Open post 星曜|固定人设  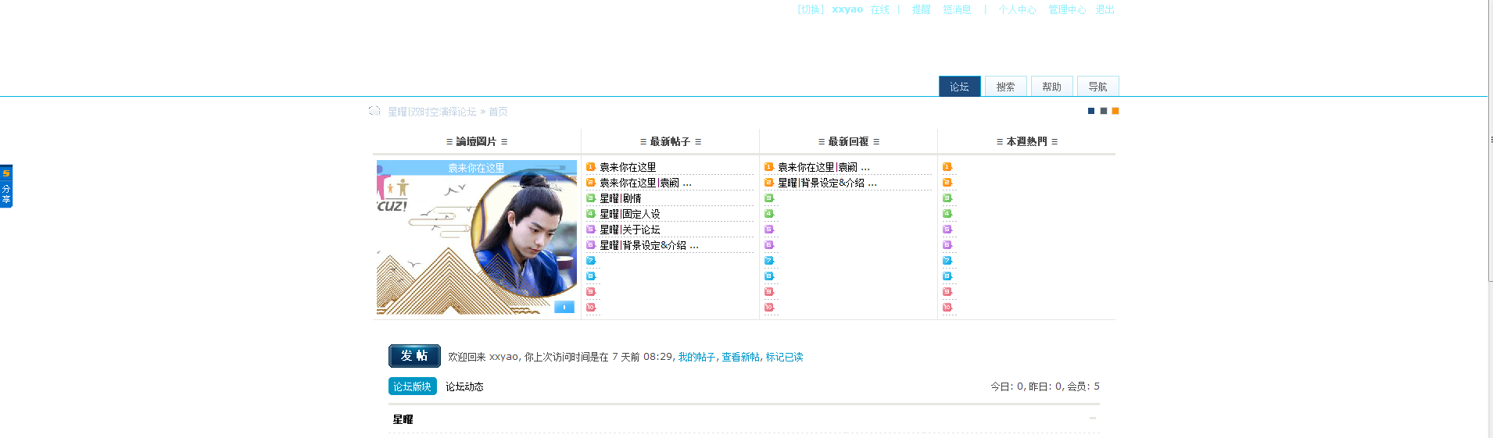pyautogui.click(x=629, y=214)
